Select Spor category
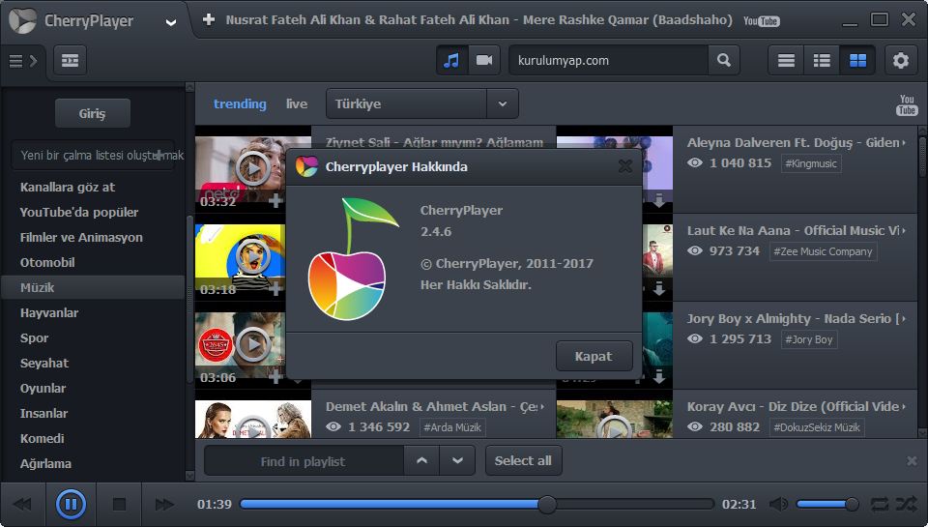The image size is (928, 527). pos(34,338)
